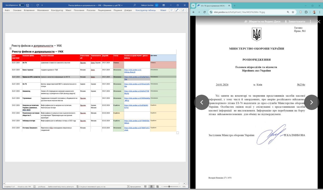
Task: Open the Search magnifier in Word's title bar
Action: [134, 5]
